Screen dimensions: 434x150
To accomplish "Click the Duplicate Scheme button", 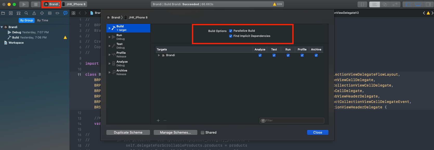I will pyautogui.click(x=128, y=133).
